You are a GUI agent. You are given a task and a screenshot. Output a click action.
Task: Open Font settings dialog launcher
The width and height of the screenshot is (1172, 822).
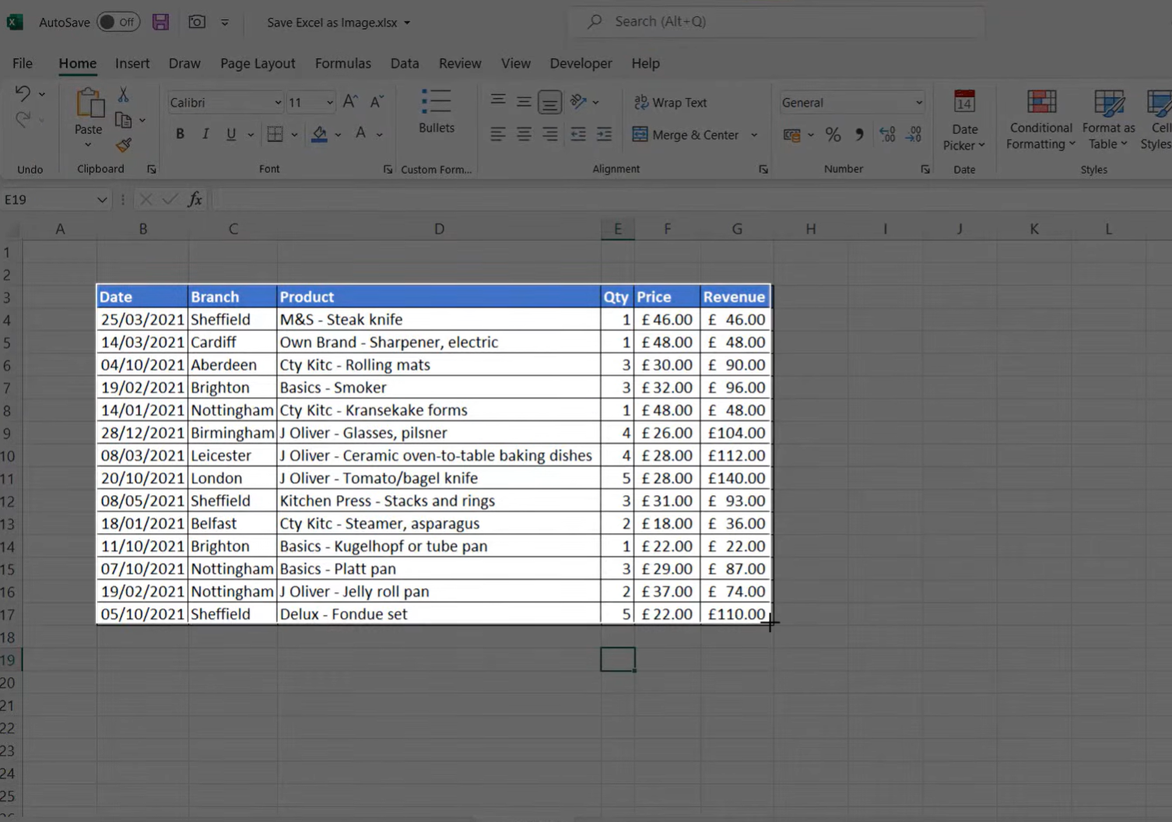(x=388, y=169)
